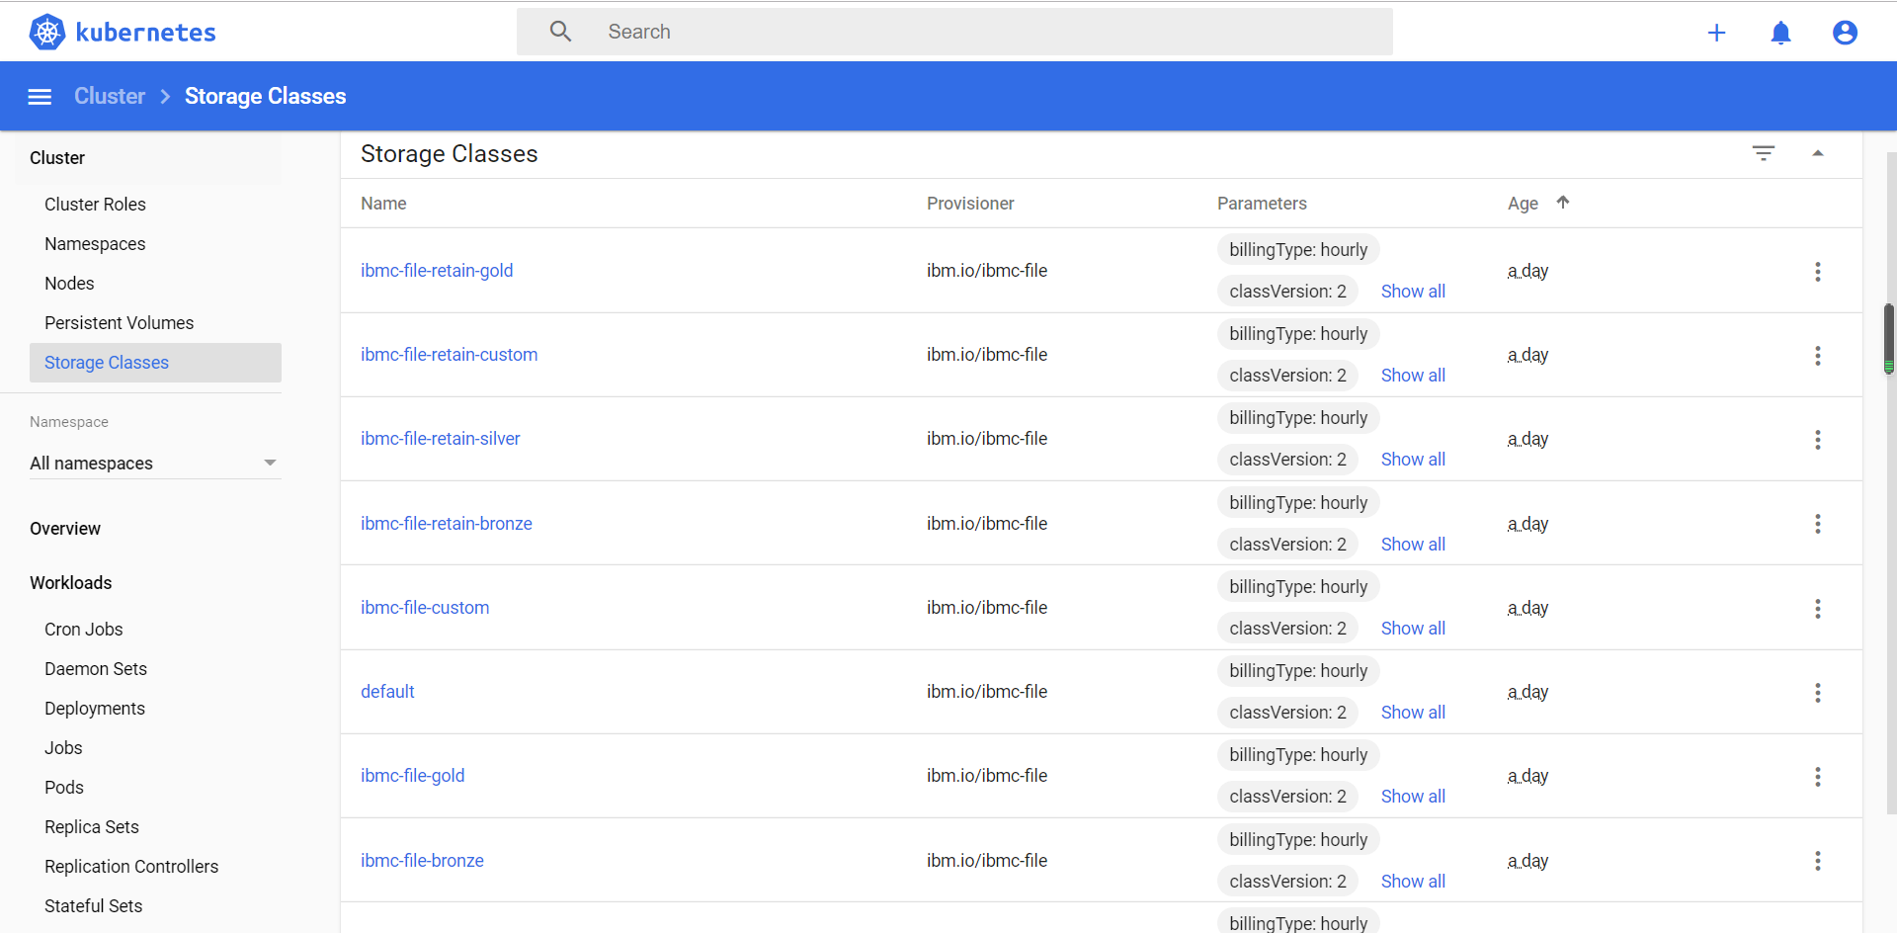Open ibmc-file-retain-custom storage class
Screen dimensions: 1897x933
449,355
